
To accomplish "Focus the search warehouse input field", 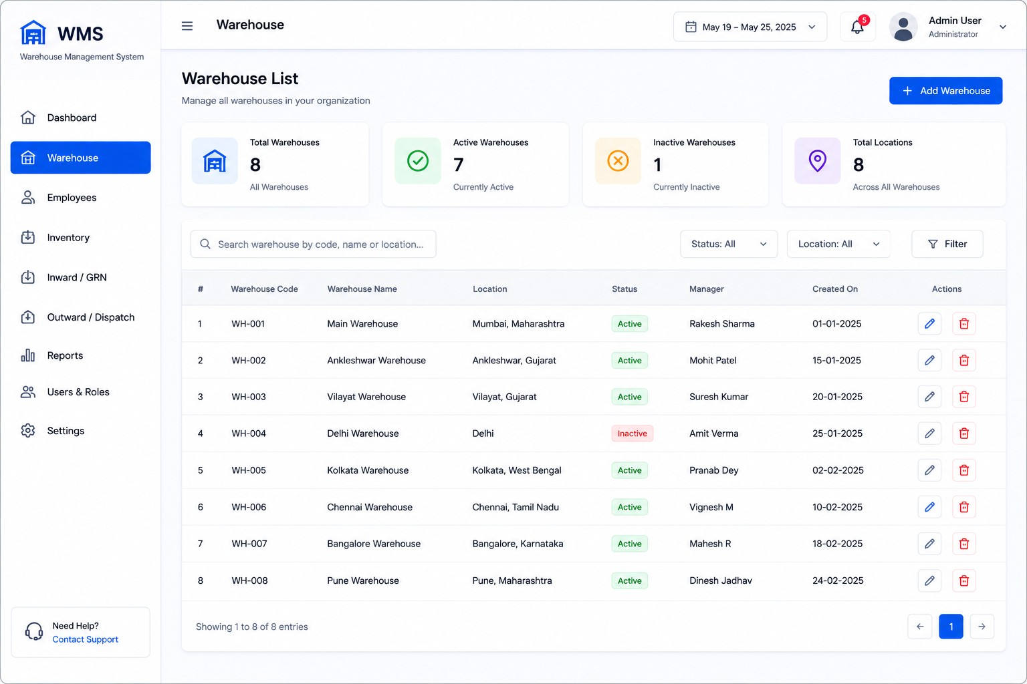I will [313, 244].
